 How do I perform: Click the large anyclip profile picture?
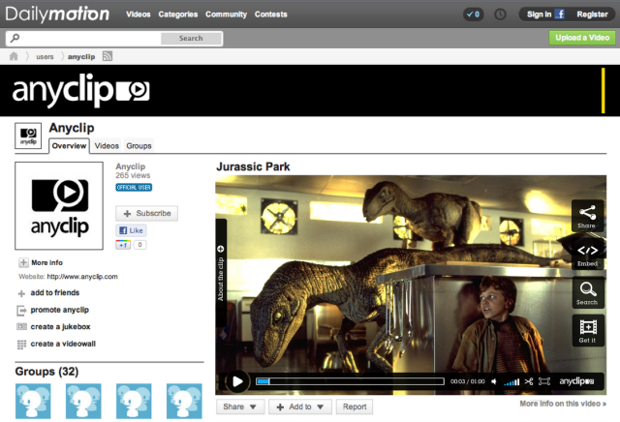click(59, 205)
